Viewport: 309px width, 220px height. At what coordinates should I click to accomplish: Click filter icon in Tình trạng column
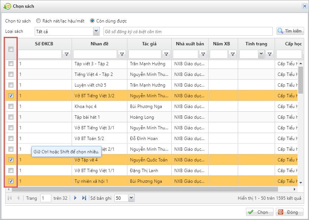(269, 55)
